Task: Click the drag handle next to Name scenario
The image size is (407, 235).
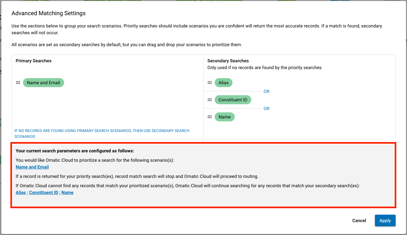Action: (x=209, y=117)
